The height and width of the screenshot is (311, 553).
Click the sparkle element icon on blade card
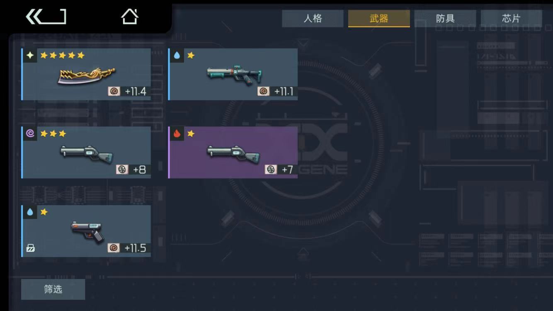click(x=30, y=55)
